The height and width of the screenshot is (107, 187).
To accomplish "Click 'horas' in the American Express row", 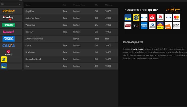I will pyautogui.click(x=76, y=39).
